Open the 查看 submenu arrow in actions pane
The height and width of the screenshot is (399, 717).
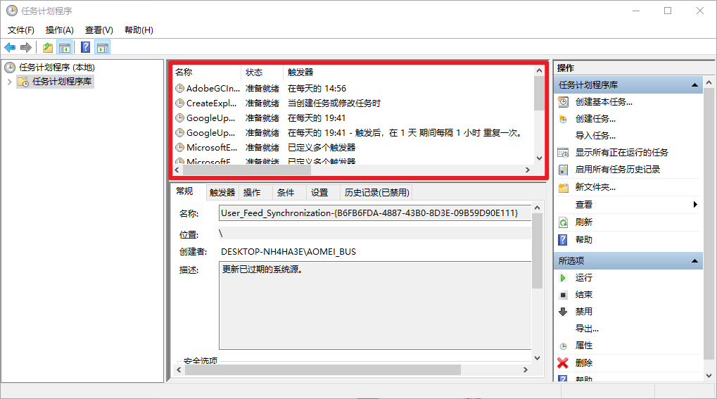(x=695, y=205)
